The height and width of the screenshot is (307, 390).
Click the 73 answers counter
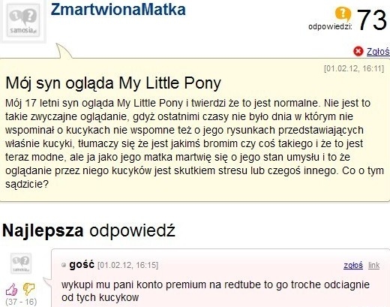coord(372,20)
